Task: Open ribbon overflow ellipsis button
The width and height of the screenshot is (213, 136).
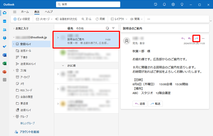Action: click(149, 19)
